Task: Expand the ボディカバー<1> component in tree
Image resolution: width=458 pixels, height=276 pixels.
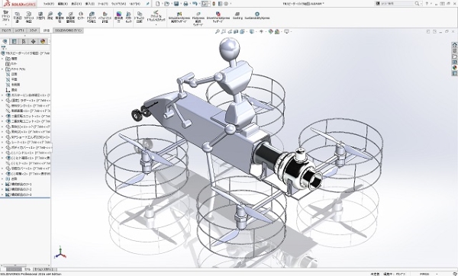Action: tap(2, 148)
